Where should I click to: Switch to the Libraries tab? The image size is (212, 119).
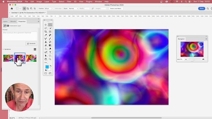(x=13, y=21)
